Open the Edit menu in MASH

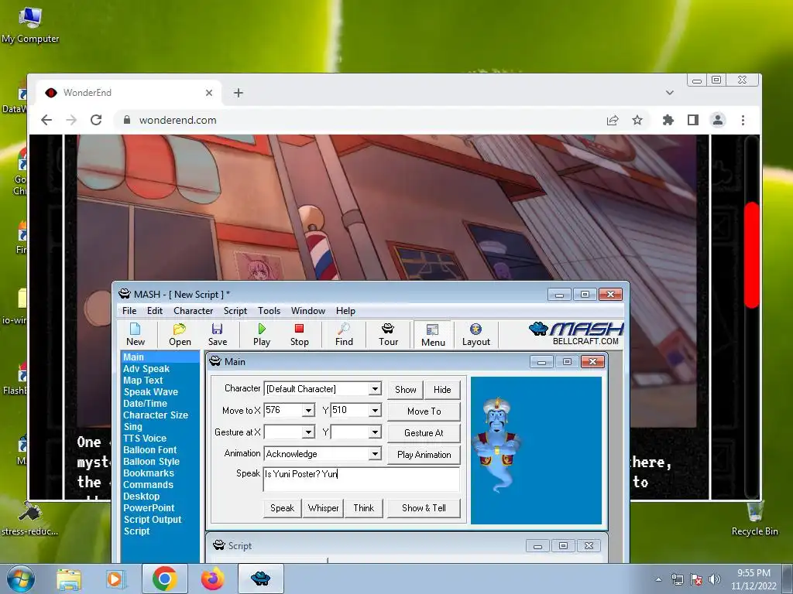155,311
